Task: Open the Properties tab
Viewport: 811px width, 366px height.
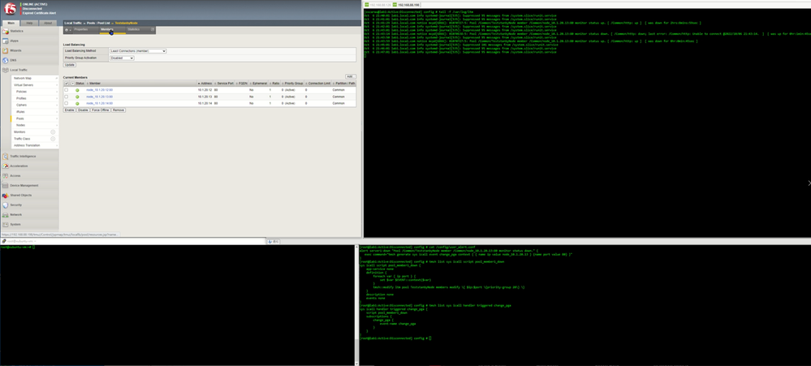Action: tap(80, 29)
